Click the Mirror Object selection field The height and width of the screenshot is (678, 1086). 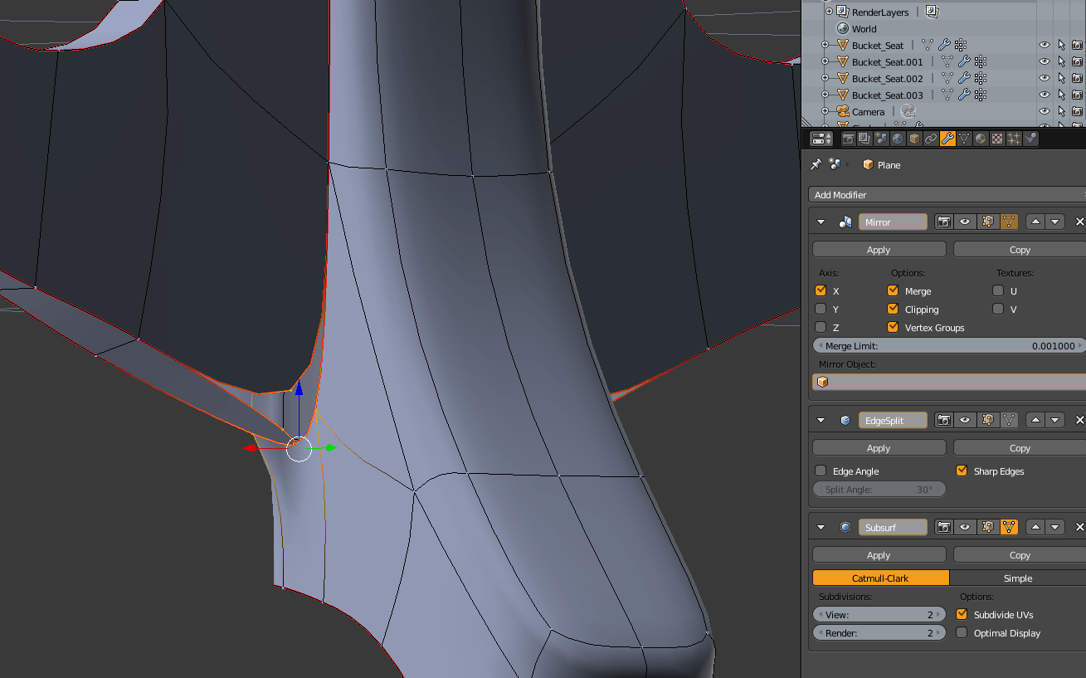[948, 382]
